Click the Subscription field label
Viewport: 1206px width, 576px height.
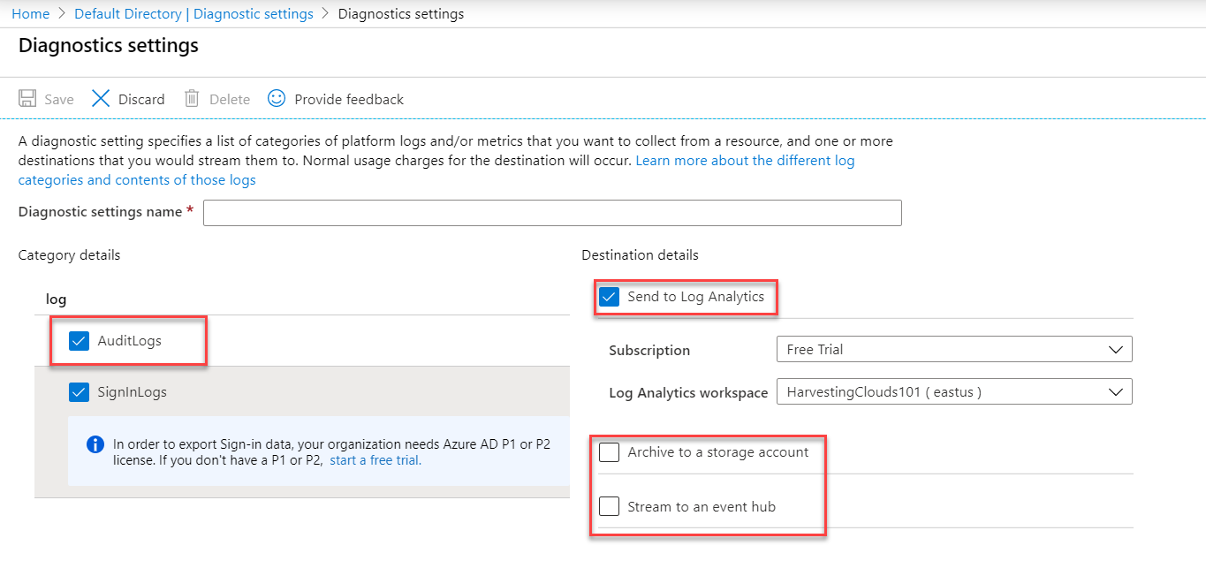(x=649, y=350)
